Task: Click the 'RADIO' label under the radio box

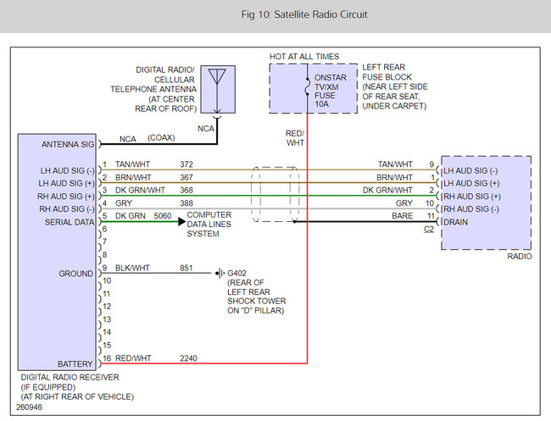Action: pos(520,257)
